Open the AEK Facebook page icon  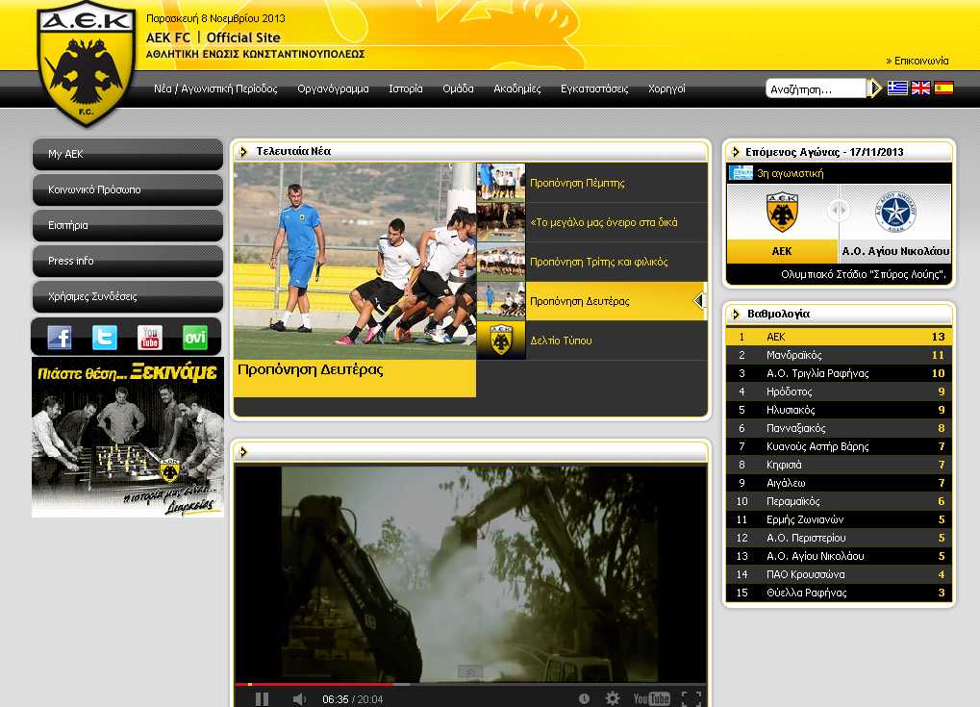coord(60,338)
